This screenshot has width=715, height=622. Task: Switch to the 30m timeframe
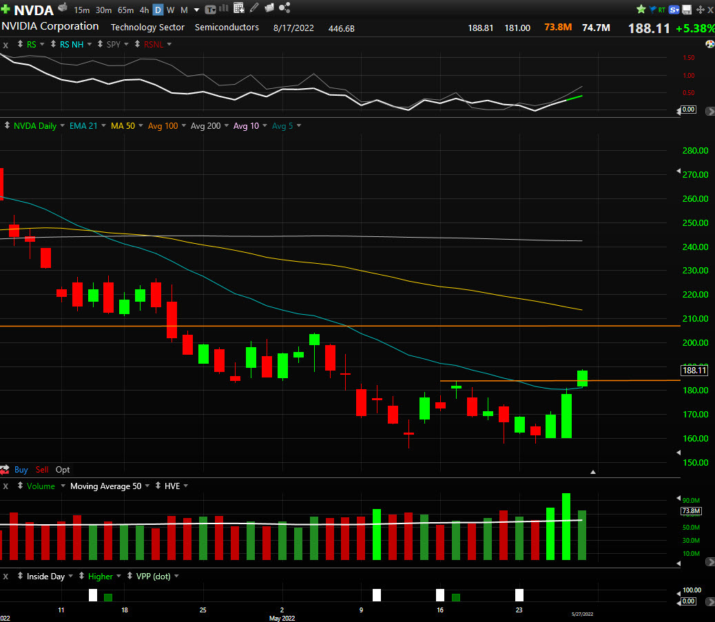pos(103,10)
